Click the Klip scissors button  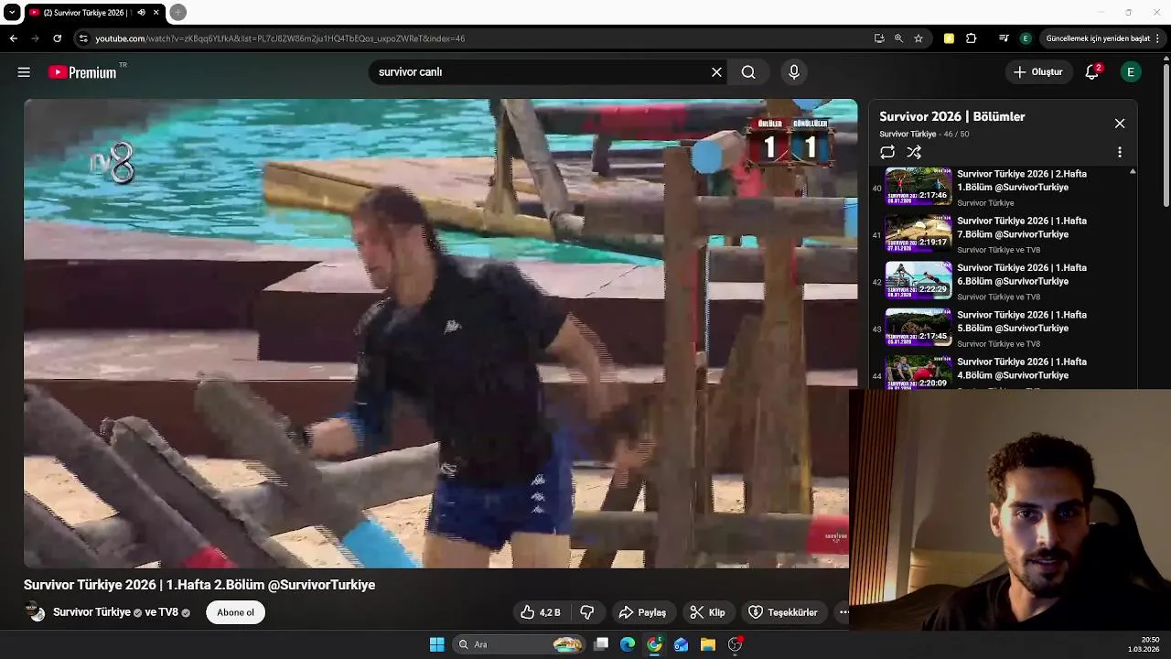coord(707,612)
